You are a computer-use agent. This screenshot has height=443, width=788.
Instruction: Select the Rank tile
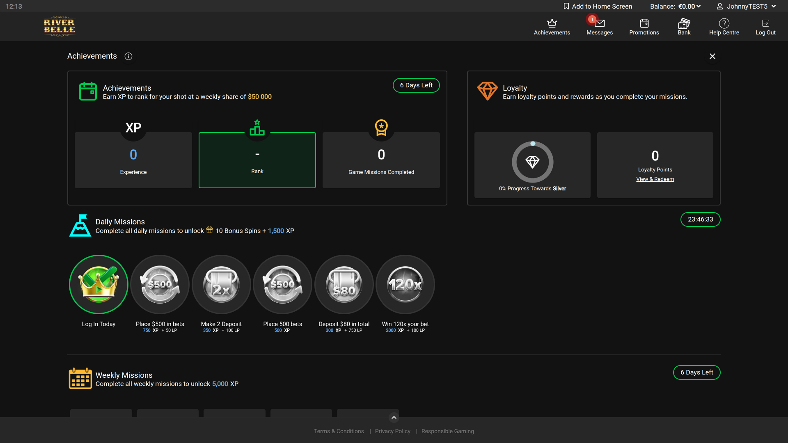[x=257, y=160]
